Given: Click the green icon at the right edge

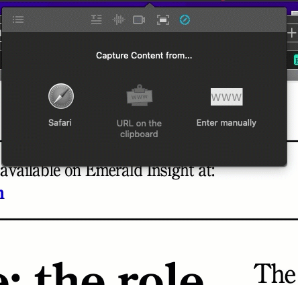Looking at the screenshot, I should 296,60.
